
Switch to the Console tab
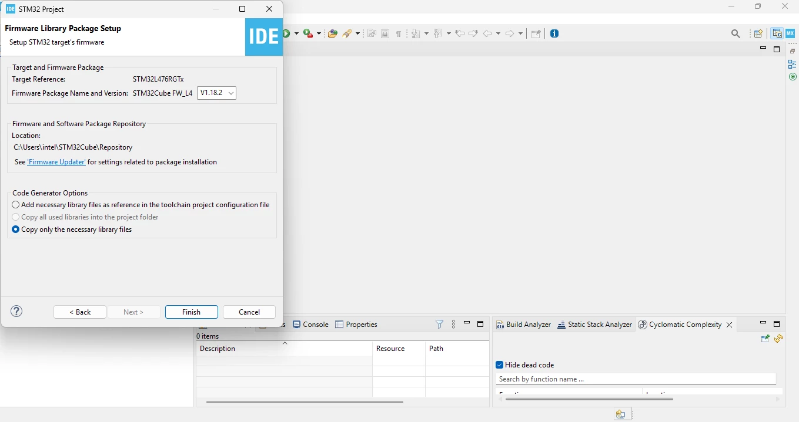[x=310, y=325]
